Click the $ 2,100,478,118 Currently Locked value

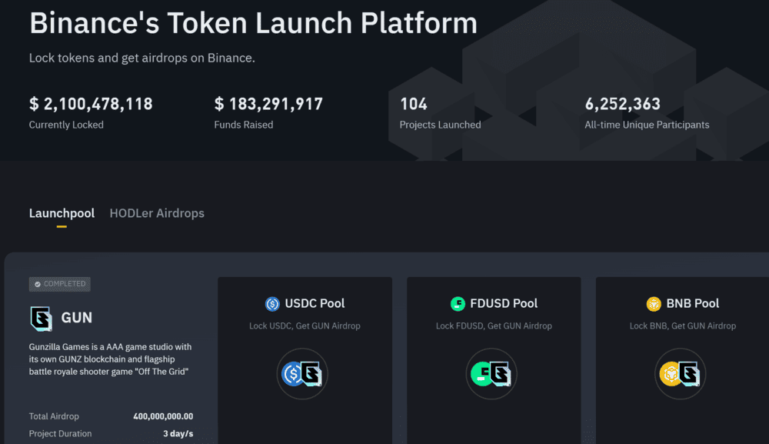pyautogui.click(x=91, y=104)
